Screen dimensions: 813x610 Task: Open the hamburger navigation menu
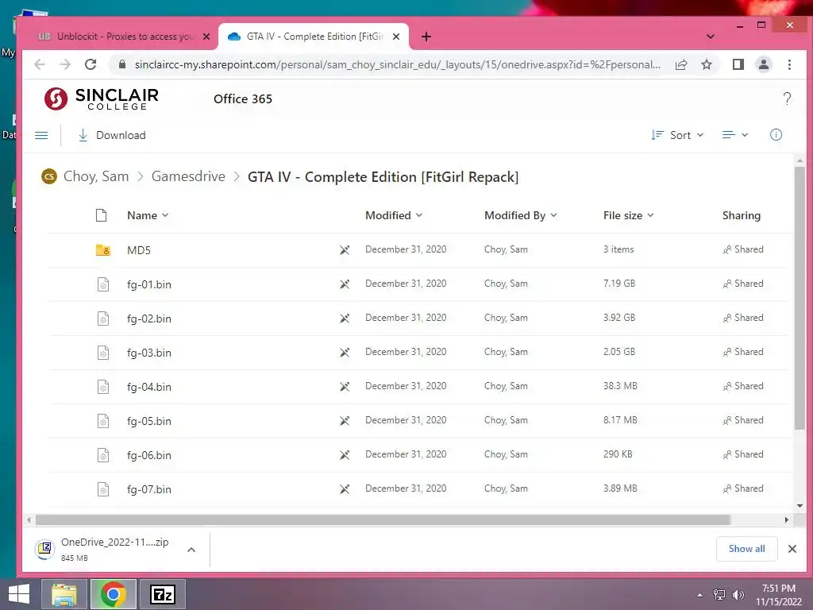click(x=41, y=135)
